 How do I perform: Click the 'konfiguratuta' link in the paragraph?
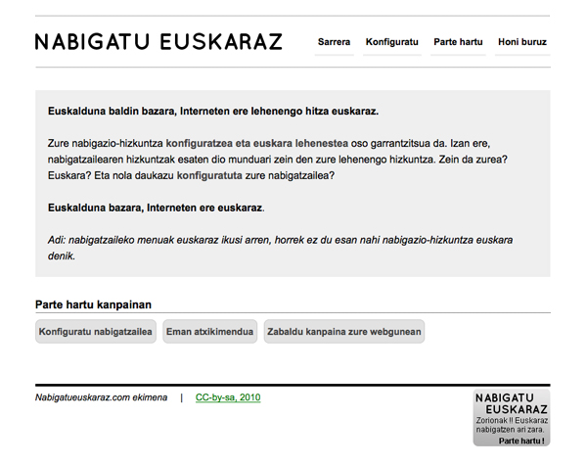click(209, 176)
